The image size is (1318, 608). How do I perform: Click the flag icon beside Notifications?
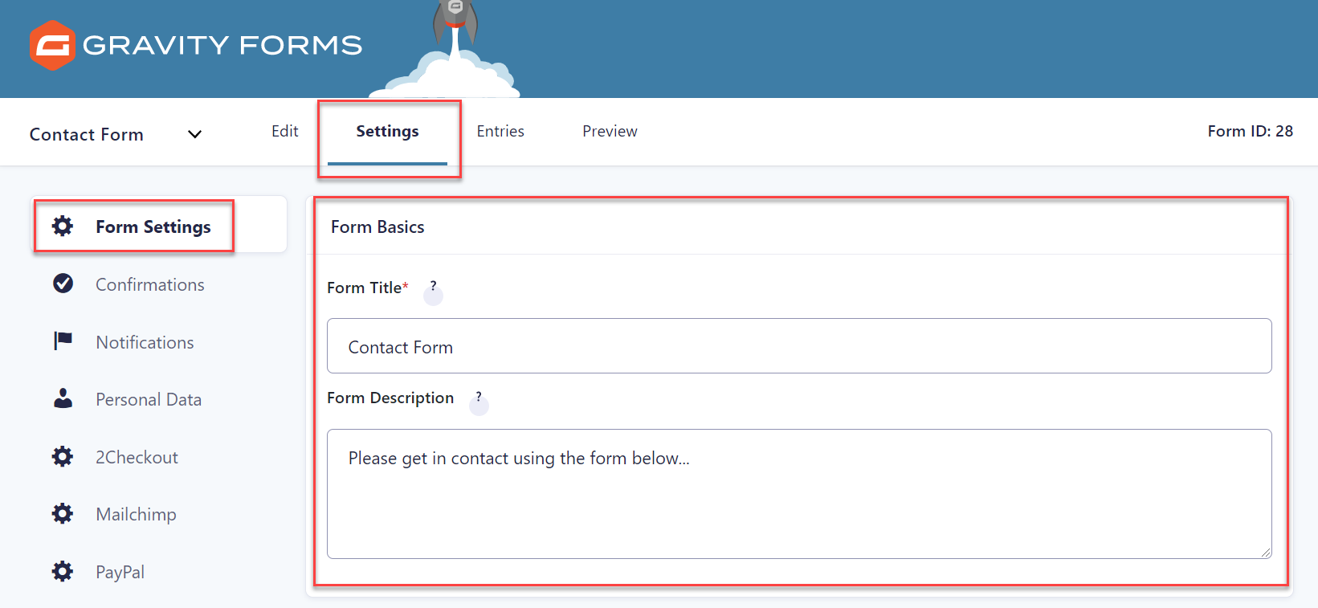coord(63,341)
